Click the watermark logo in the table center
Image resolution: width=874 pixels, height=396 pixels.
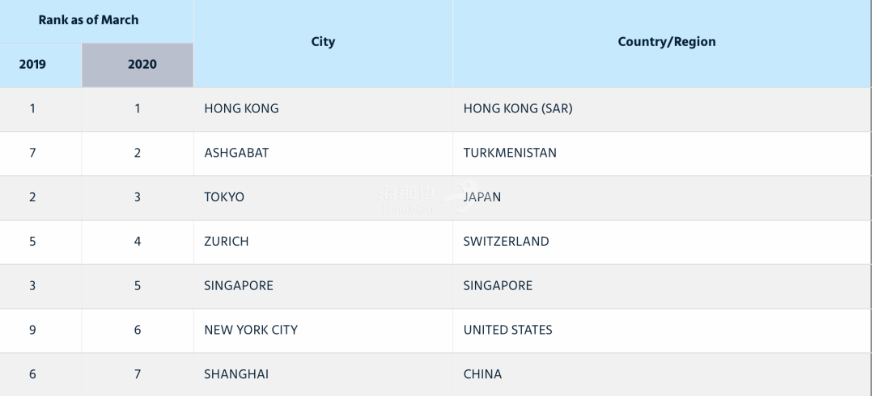(x=428, y=198)
